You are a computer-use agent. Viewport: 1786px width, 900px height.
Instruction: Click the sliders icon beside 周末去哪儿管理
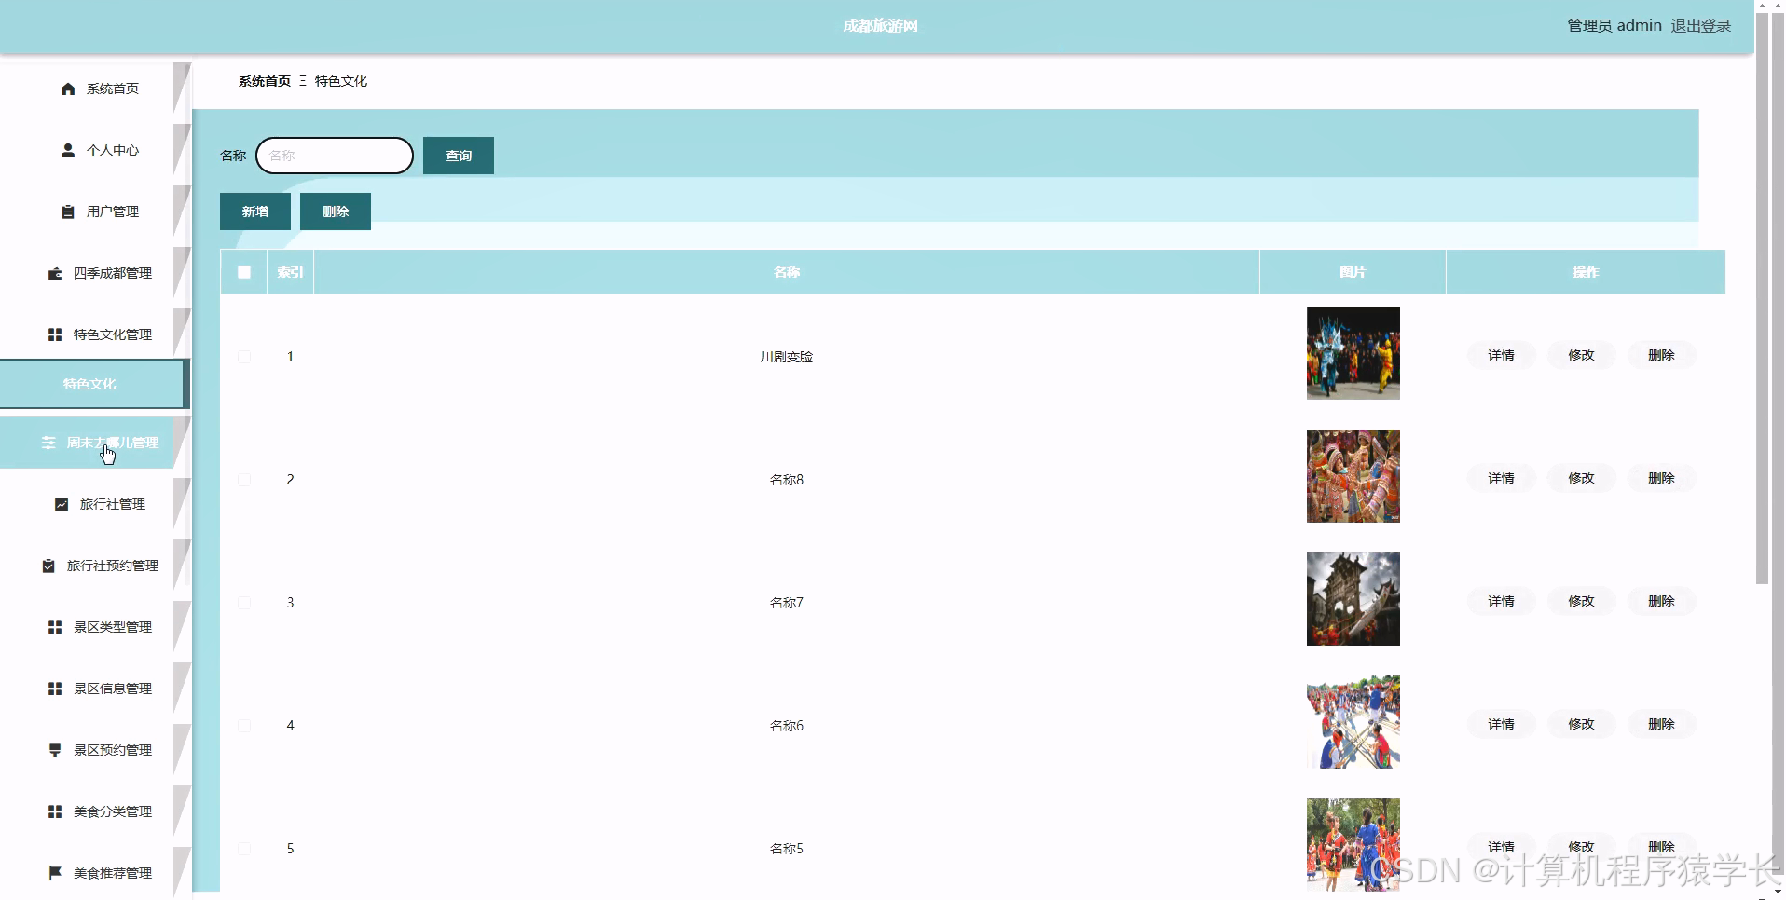48,443
